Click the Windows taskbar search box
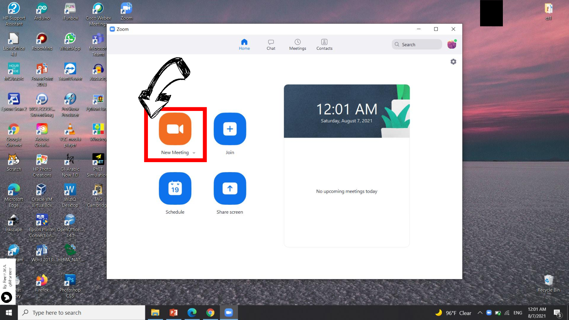Viewport: 569px width, 320px height. pyautogui.click(x=82, y=313)
